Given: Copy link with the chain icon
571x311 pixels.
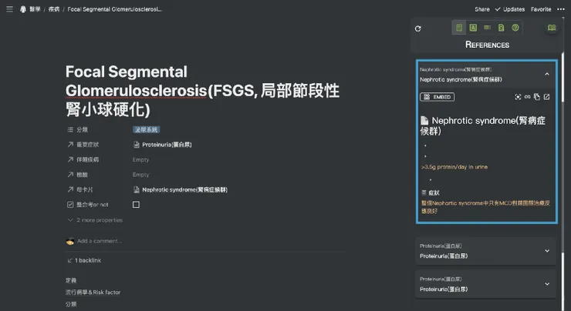Looking at the screenshot, I should coord(527,97).
